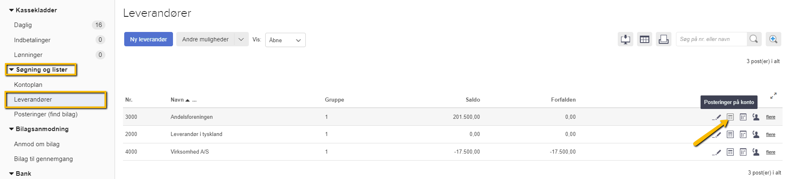Image resolution: width=785 pixels, height=179 pixels.
Task: Click contact person icon for Leverandør i tyskland
Action: click(756, 134)
